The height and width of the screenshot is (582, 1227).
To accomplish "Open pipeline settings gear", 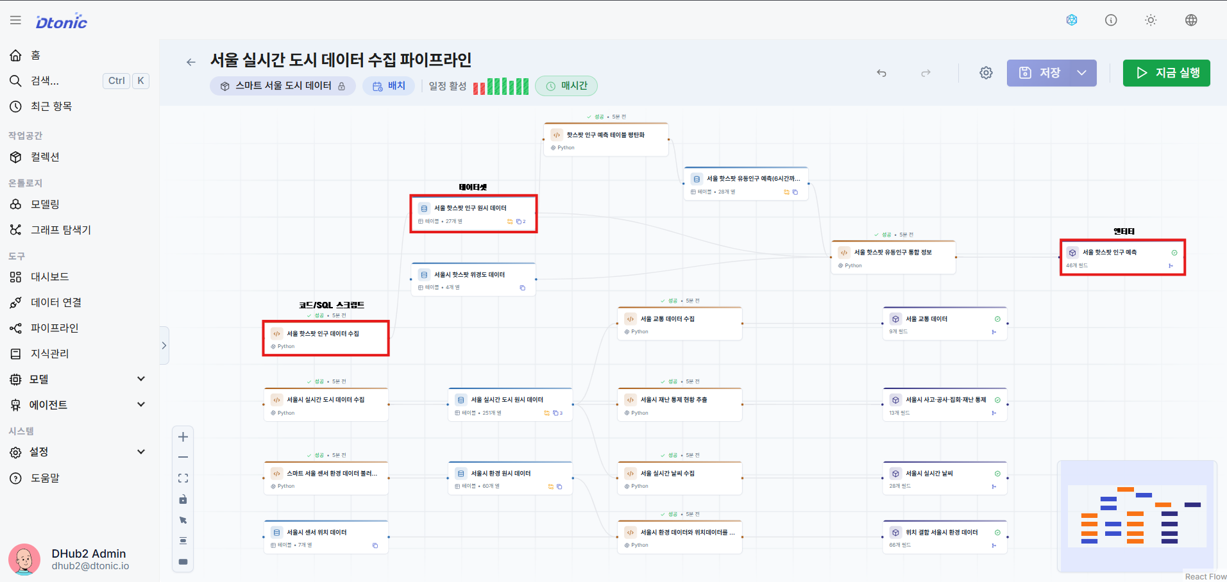I will [x=986, y=73].
